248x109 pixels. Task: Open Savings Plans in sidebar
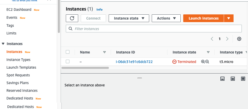coord(18,83)
